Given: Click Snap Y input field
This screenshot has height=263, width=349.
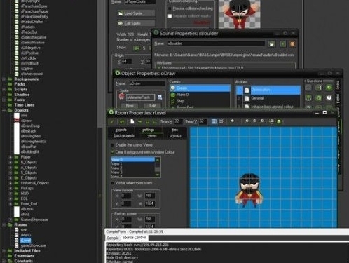Looking at the screenshot, I should (203, 121).
